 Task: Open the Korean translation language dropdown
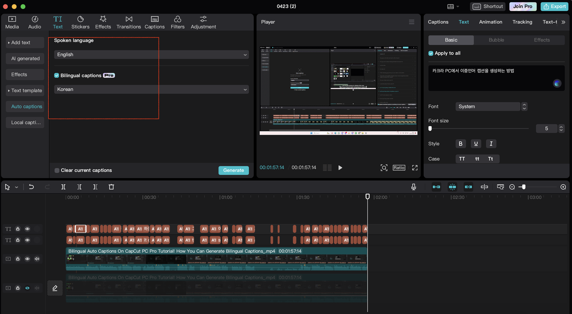click(x=151, y=89)
